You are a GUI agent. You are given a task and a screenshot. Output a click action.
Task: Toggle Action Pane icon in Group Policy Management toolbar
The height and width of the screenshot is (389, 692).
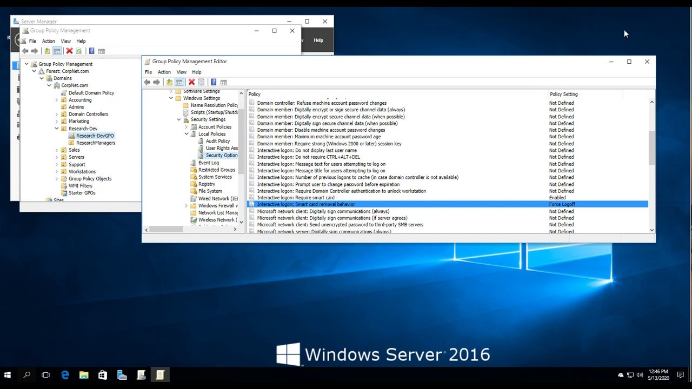101,51
